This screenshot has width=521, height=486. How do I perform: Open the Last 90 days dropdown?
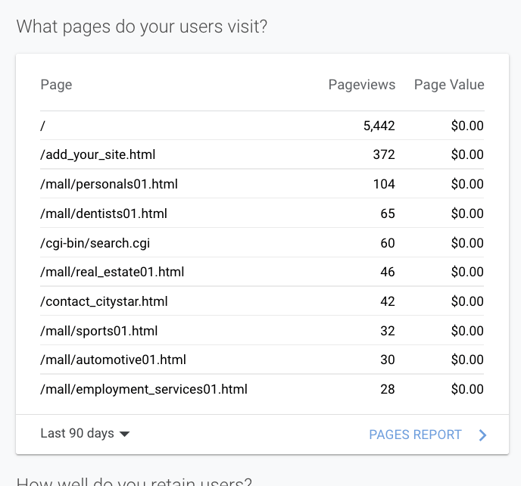tap(85, 434)
